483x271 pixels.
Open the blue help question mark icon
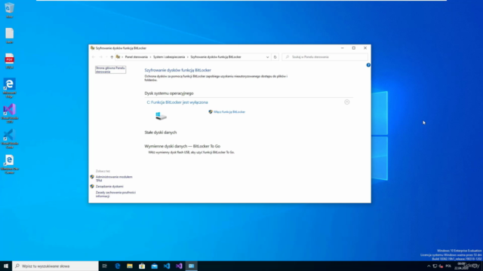(368, 65)
